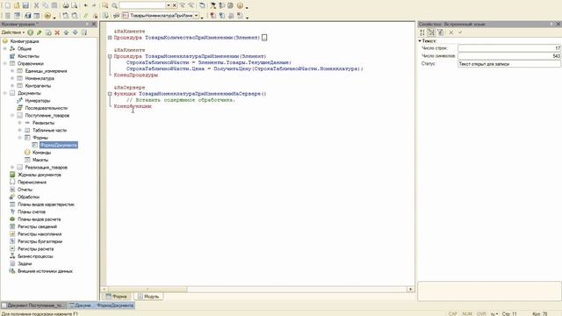This screenshot has height=316, width=562.
Task: Select the ФормаДокумента window tab in the bottom bar
Action: point(102,305)
